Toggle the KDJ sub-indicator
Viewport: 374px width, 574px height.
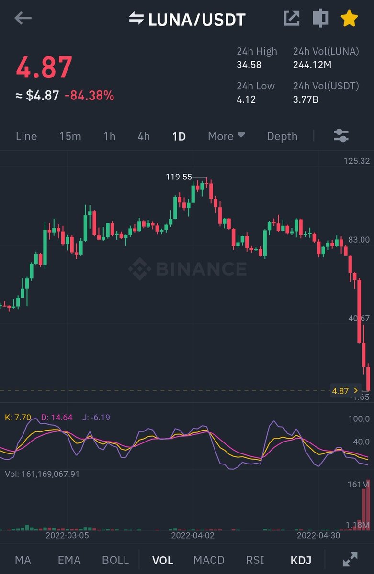click(x=301, y=560)
